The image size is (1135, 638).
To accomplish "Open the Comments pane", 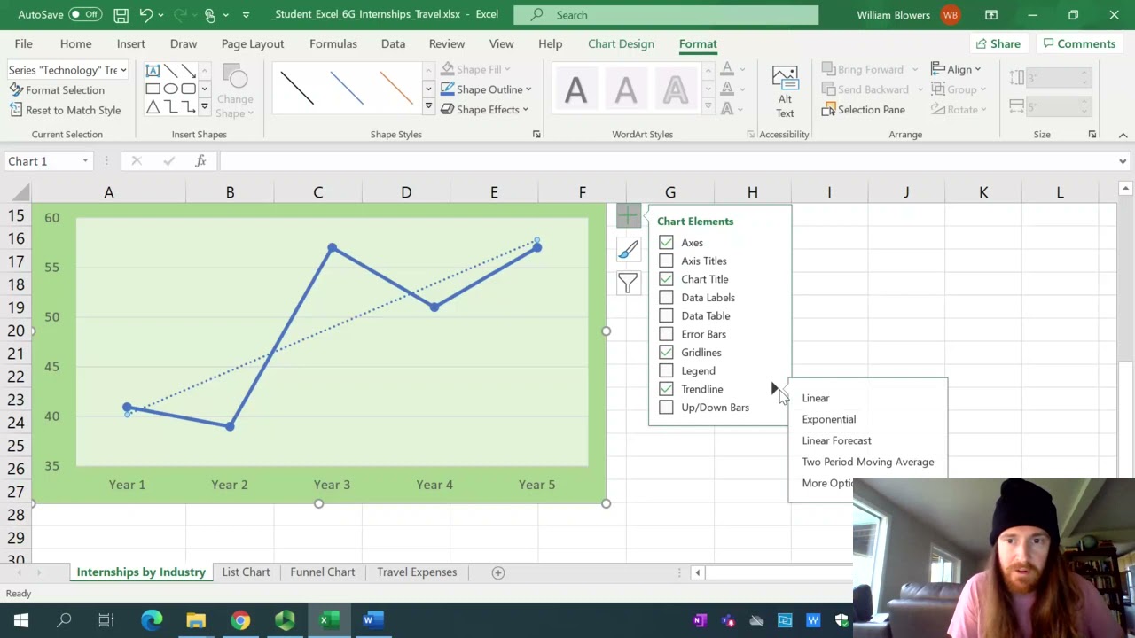I will (1079, 43).
